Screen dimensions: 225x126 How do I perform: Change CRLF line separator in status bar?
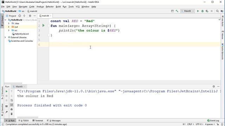point(191,124)
